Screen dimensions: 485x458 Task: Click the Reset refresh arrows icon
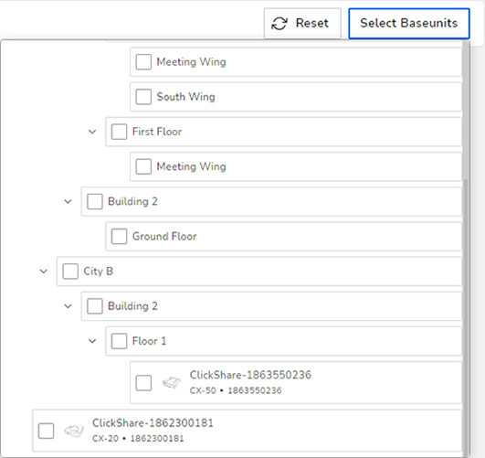tap(279, 24)
